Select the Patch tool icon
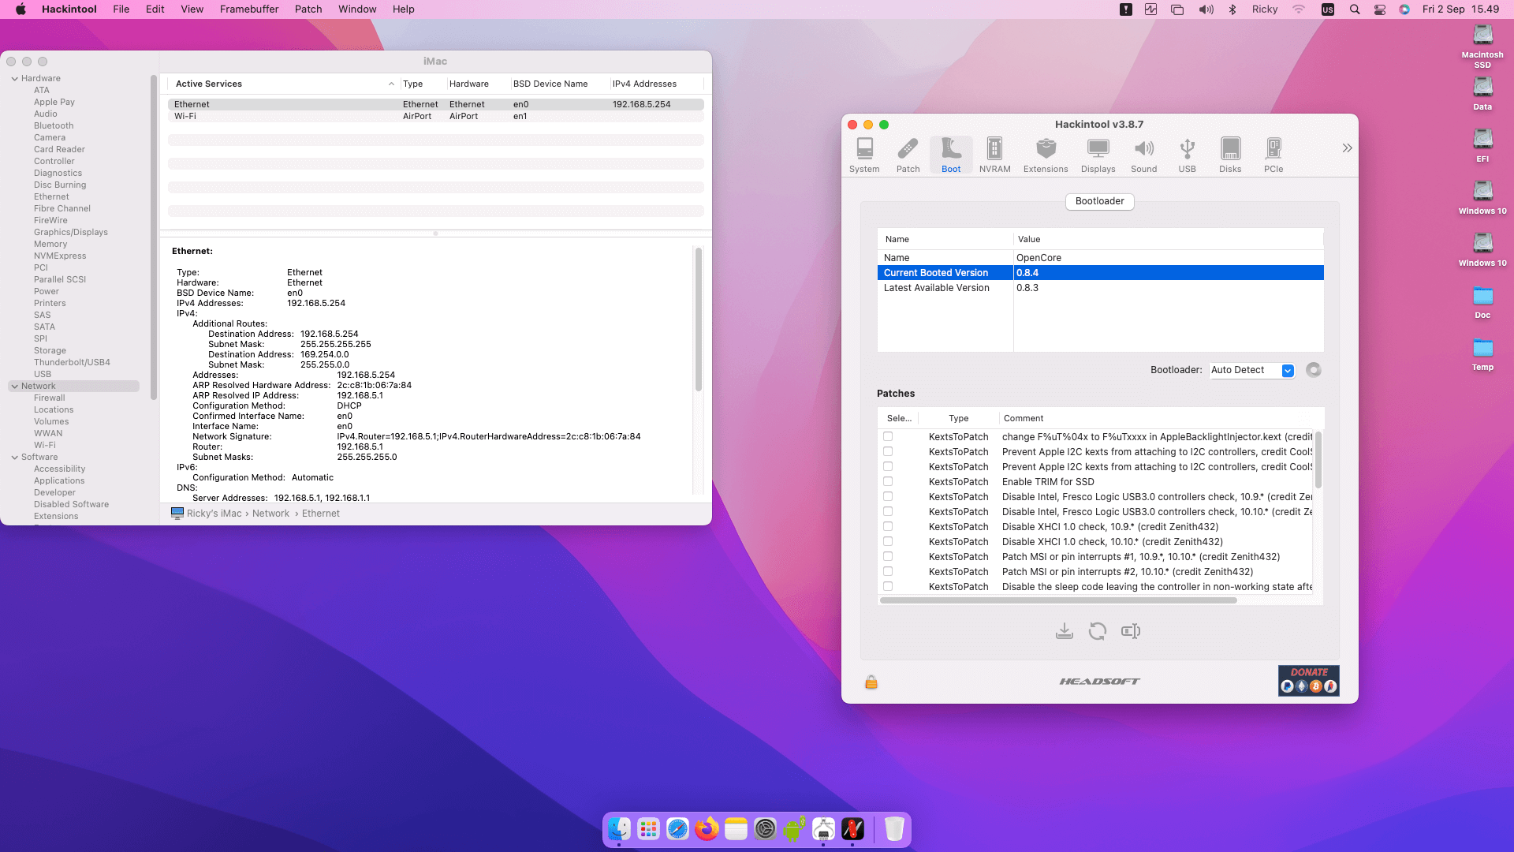 [x=908, y=152]
